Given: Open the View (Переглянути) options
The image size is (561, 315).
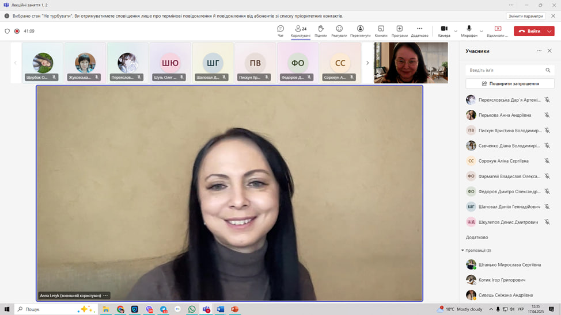Looking at the screenshot, I should 361,30.
